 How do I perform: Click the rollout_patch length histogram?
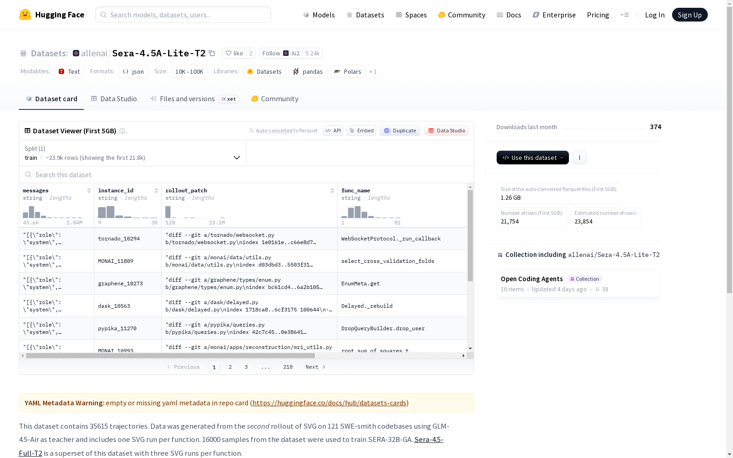(195, 212)
